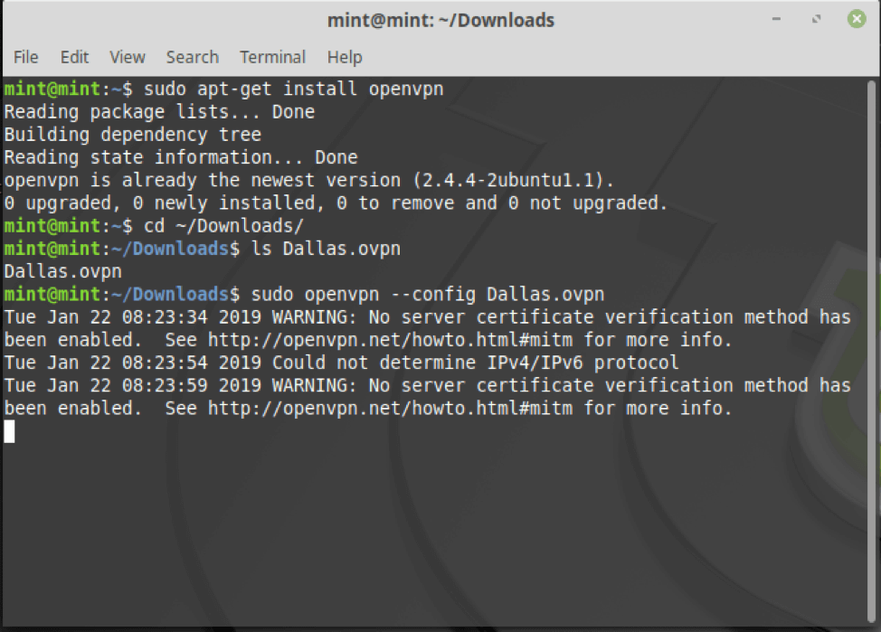Open the Terminal menu

(x=272, y=57)
